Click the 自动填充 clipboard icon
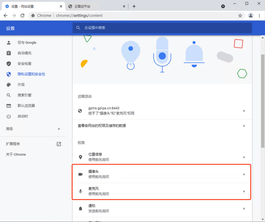Screen dimensions: 265x222 pyautogui.click(x=9, y=53)
